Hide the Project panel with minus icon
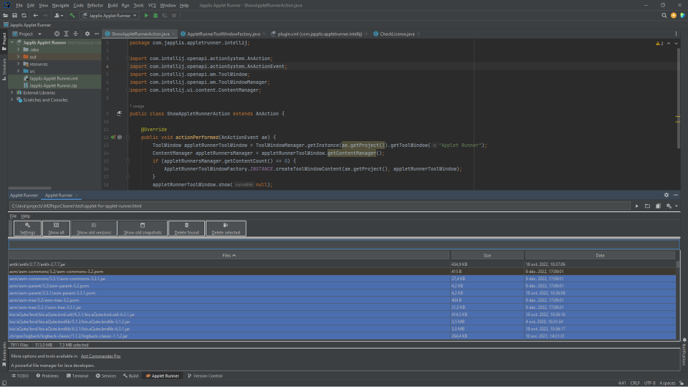The width and height of the screenshot is (688, 387). pyautogui.click(x=97, y=34)
